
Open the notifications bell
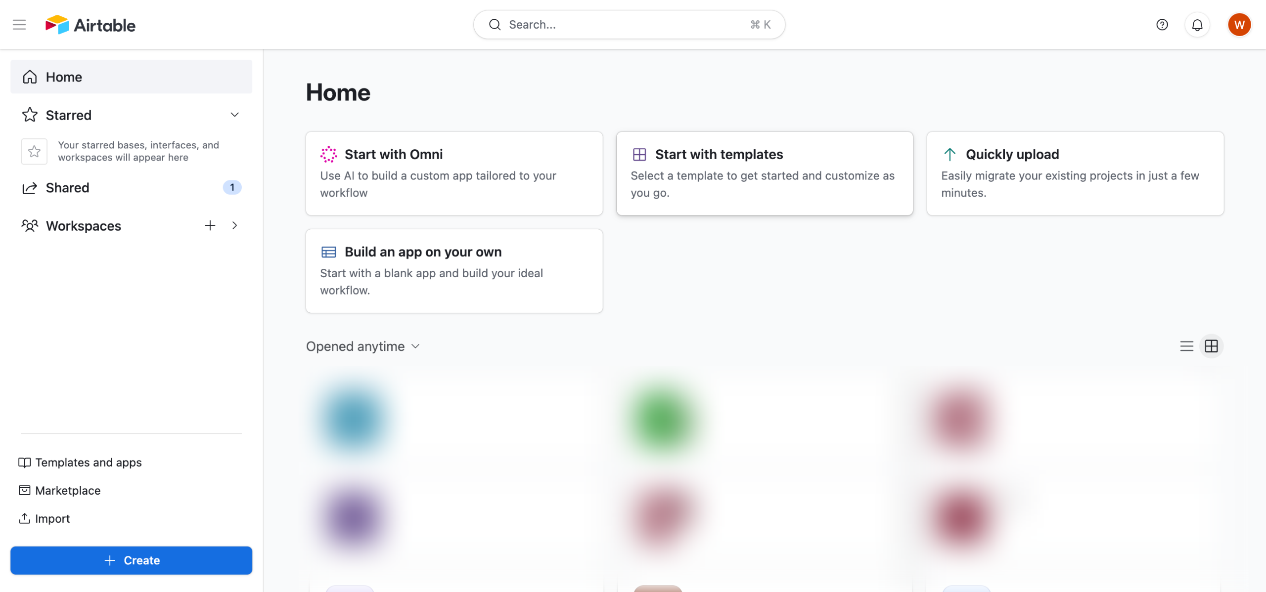[1197, 25]
